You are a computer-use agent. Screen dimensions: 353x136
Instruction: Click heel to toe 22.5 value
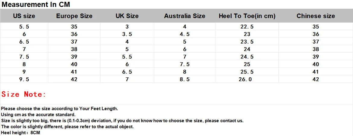coord(247,27)
